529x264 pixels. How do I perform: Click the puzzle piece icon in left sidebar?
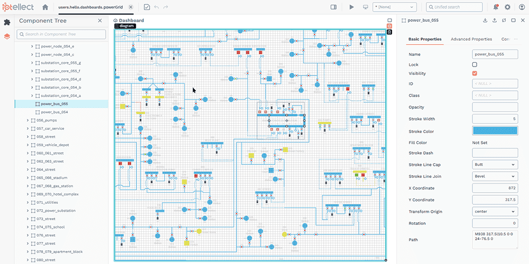[7, 22]
